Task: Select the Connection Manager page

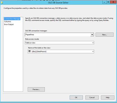Action: click(12, 19)
